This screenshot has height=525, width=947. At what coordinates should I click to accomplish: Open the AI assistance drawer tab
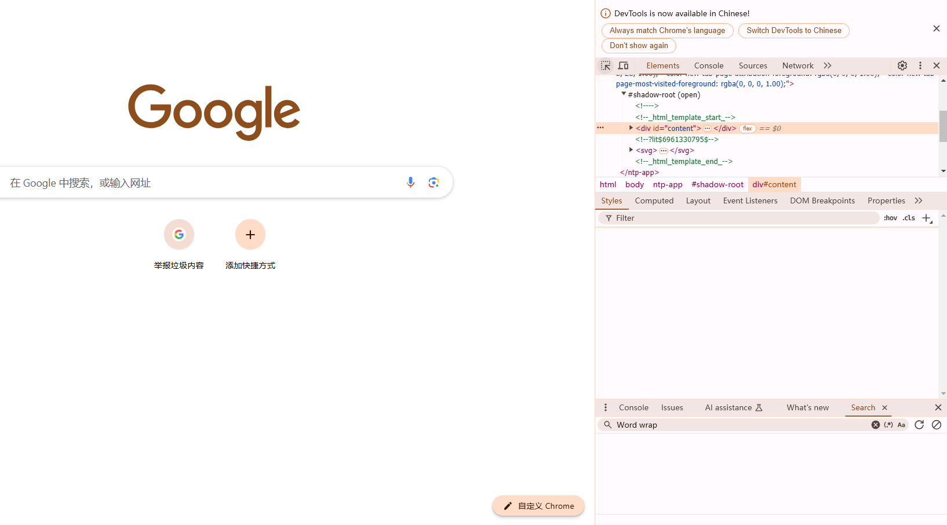click(x=734, y=407)
